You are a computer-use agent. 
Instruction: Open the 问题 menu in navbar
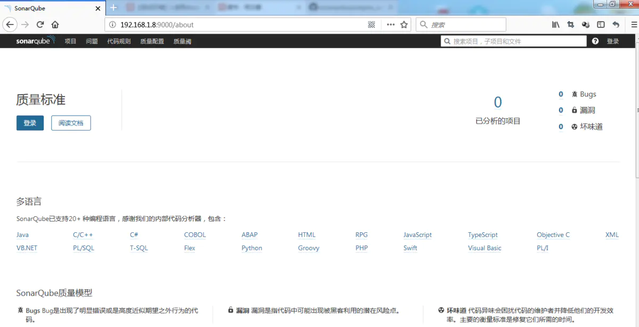[x=92, y=41]
